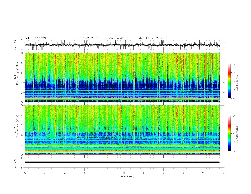
Task: Click the log(PSD) label beside ch.1 color scale
Action: click(x=237, y=83)
